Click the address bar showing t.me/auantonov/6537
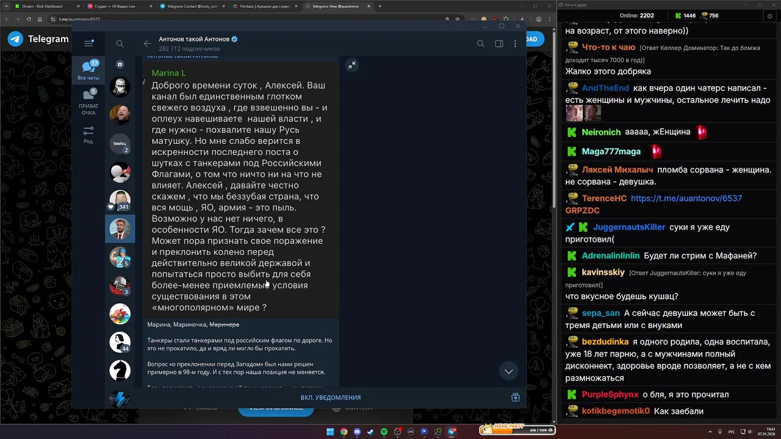The width and height of the screenshot is (781, 439). 79,19
